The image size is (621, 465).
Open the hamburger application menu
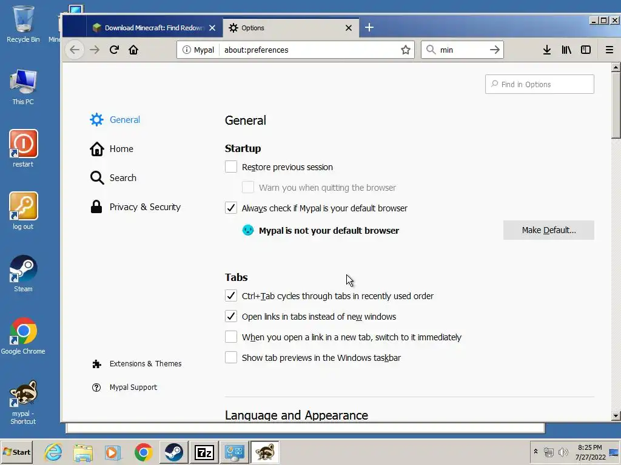pos(609,50)
